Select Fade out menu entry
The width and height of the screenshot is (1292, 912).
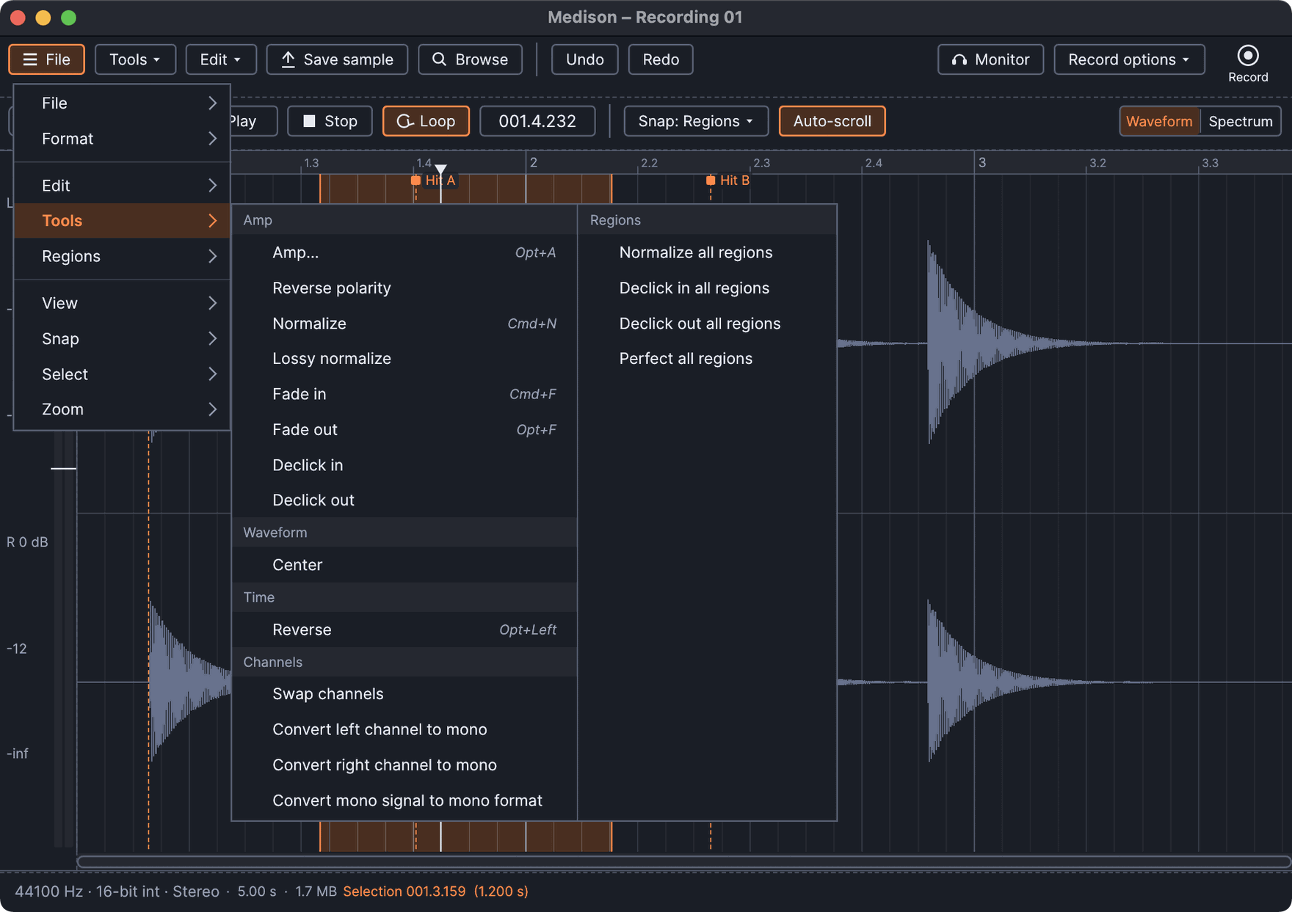404,430
